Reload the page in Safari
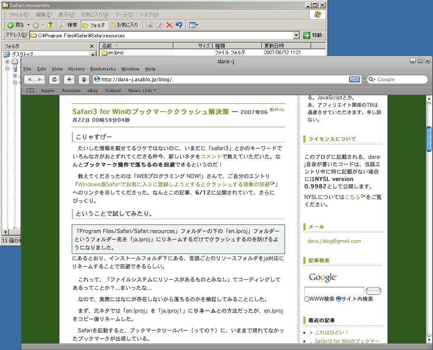This screenshot has width=433, height=350. 55,80
